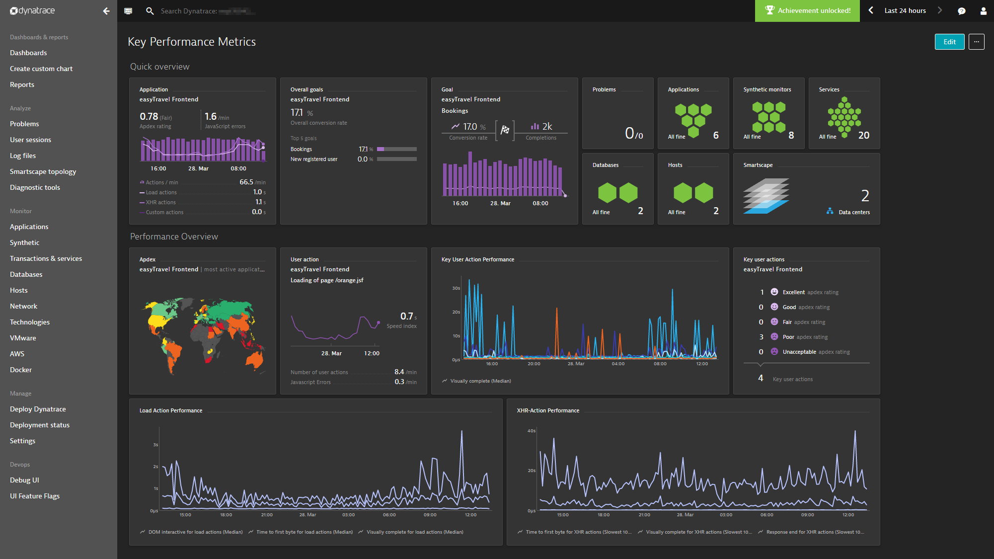
Task: Open the user profile icon
Action: point(983,11)
